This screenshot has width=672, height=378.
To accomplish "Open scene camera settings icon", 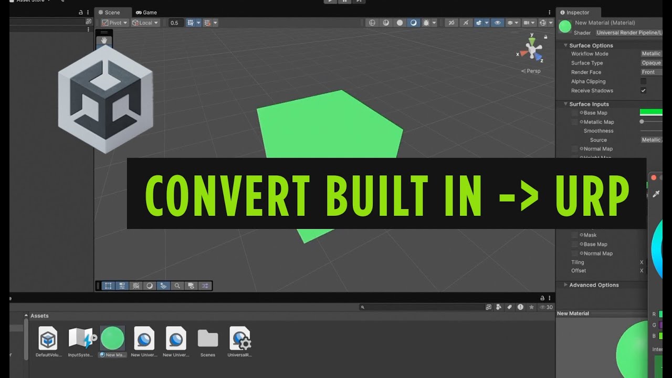I will [x=529, y=23].
